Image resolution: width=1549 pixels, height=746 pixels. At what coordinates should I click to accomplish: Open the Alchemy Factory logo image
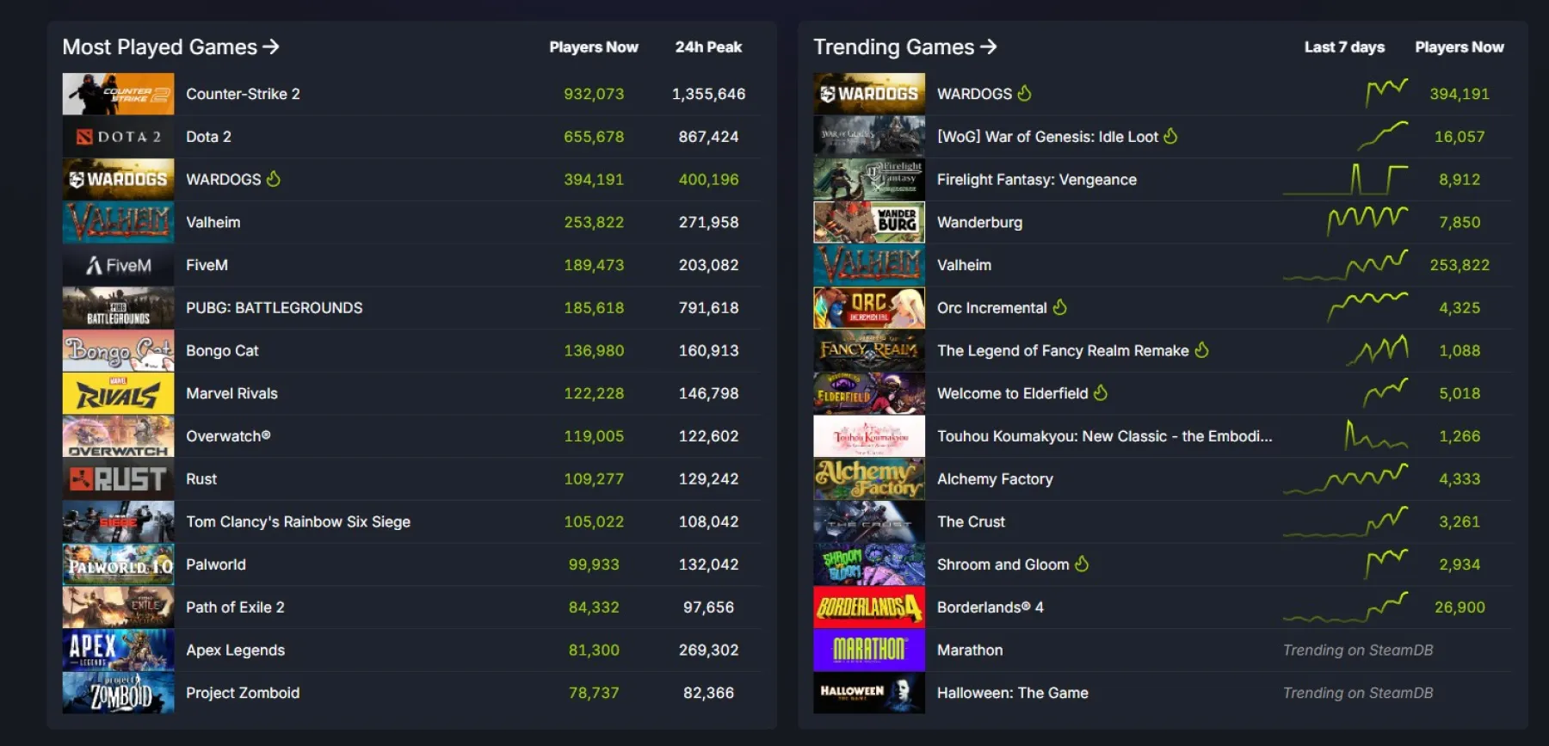[x=869, y=479]
